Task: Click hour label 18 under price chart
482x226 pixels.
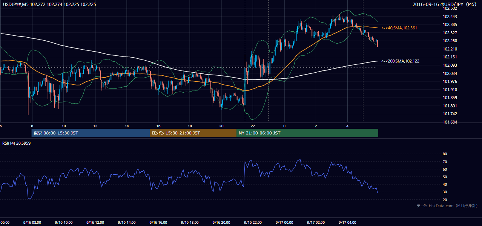Action: [190, 126]
